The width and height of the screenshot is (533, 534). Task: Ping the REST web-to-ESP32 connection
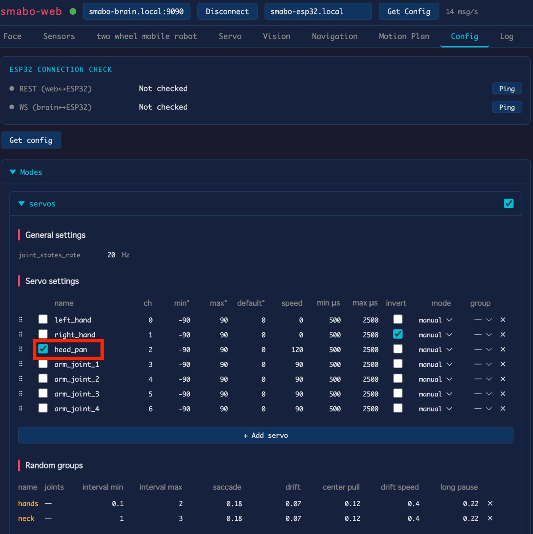pyautogui.click(x=507, y=89)
